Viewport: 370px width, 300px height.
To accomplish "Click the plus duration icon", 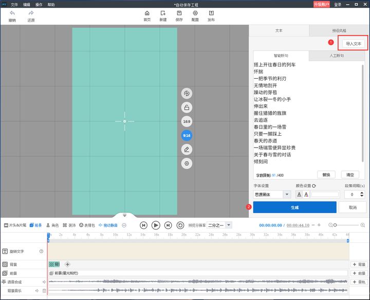I will (x=319, y=225).
